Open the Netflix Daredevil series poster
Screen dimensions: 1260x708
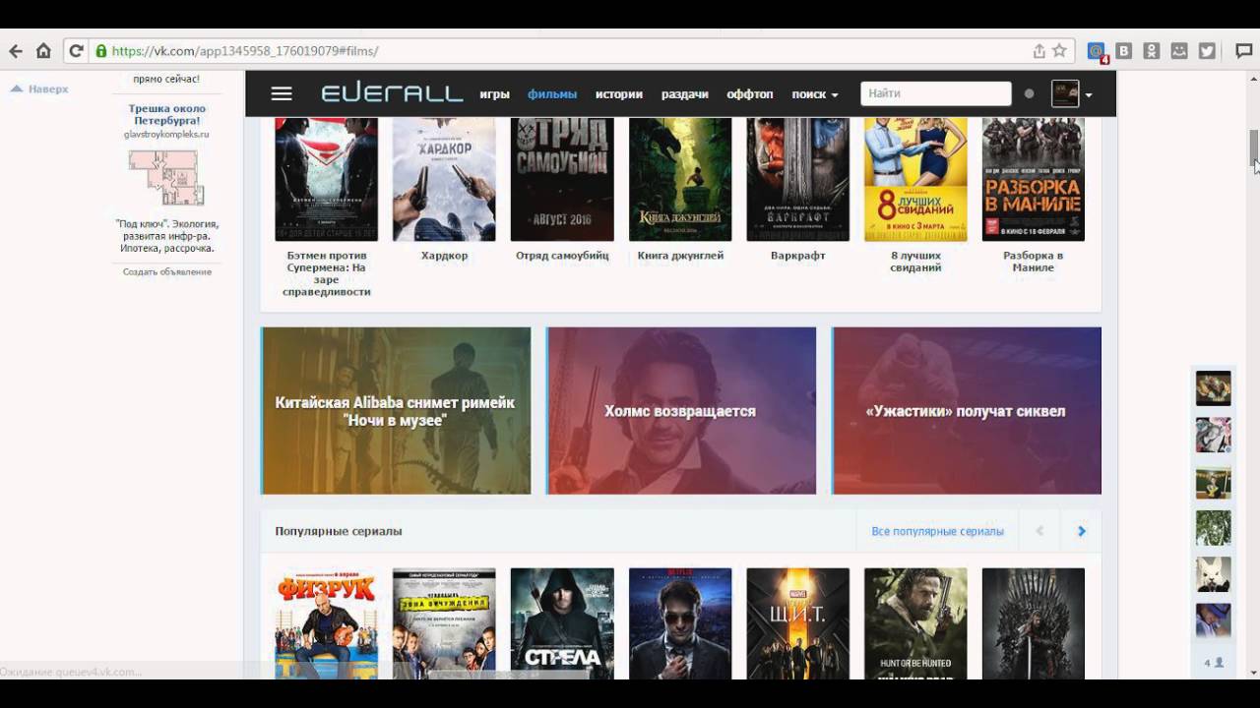[680, 623]
